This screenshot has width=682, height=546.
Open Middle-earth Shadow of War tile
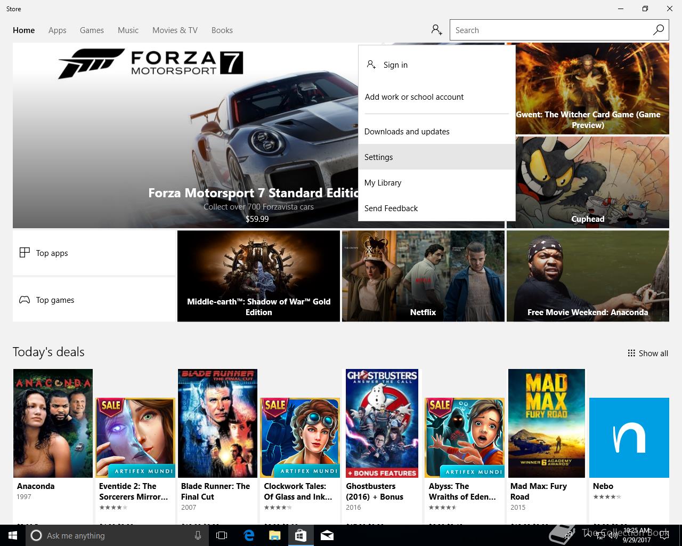(258, 276)
